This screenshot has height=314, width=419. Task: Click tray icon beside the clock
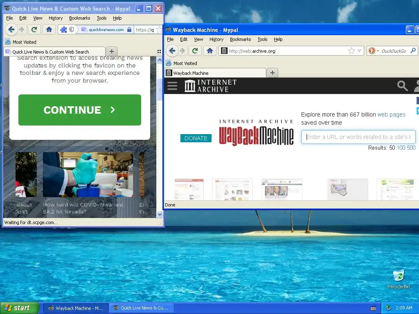click(389, 308)
